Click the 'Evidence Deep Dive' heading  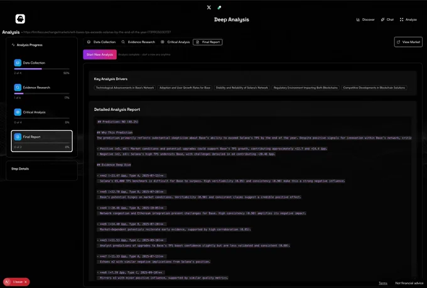tap(114, 165)
